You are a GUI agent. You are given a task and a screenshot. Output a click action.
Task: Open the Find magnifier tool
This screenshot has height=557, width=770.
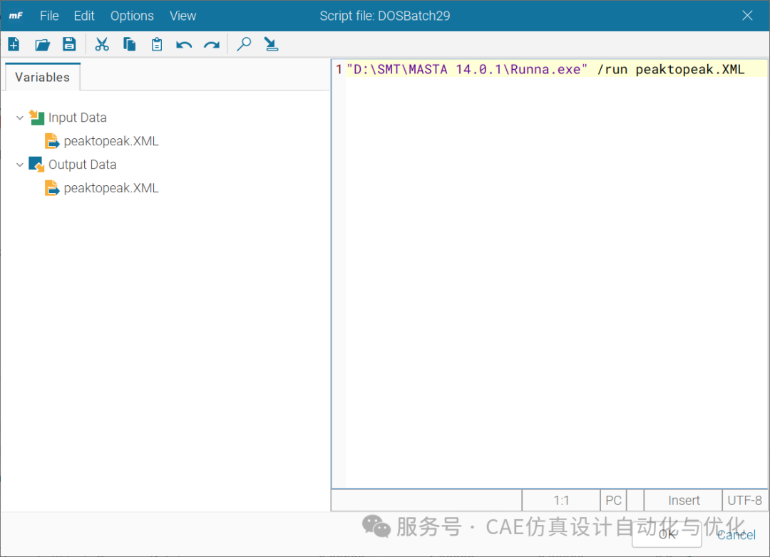coord(244,44)
